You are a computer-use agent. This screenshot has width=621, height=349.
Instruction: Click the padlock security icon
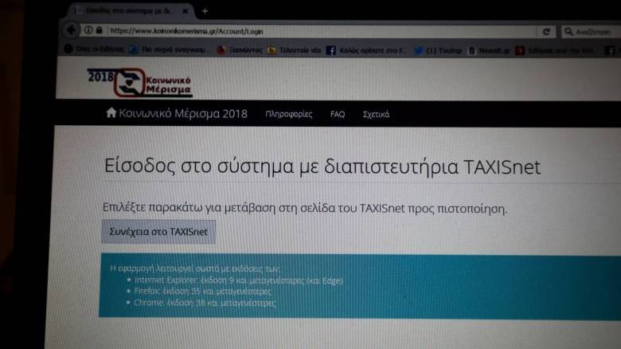[99, 29]
